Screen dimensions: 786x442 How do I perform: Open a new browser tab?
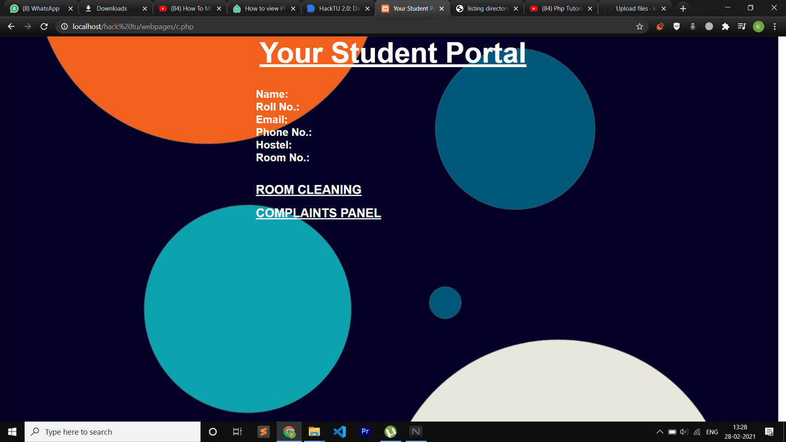pyautogui.click(x=683, y=8)
